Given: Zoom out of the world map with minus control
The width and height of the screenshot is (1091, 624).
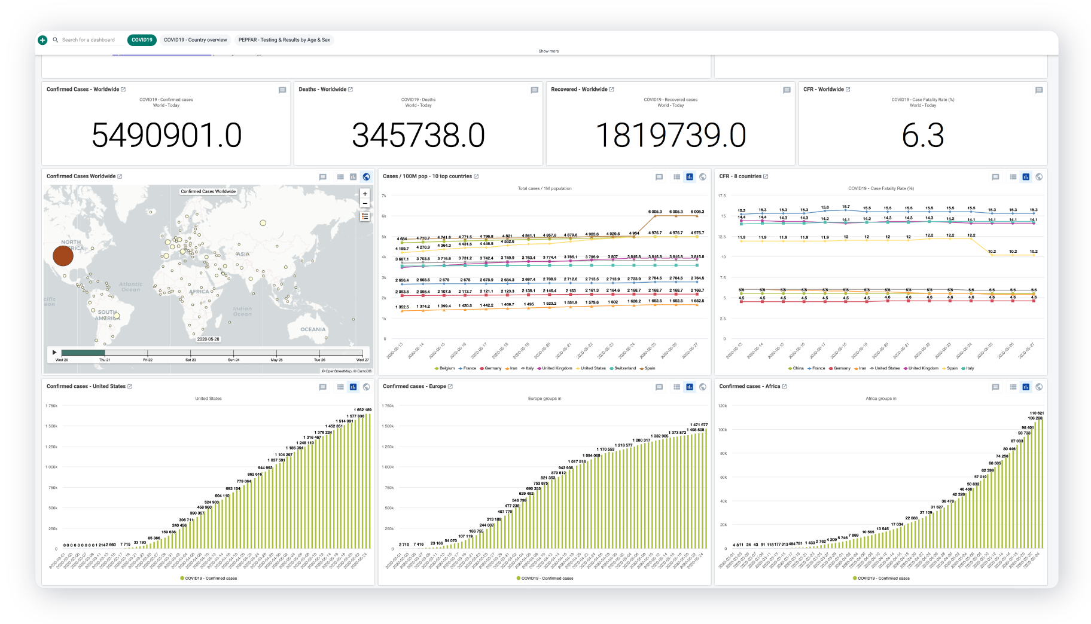Looking at the screenshot, I should 364,204.
